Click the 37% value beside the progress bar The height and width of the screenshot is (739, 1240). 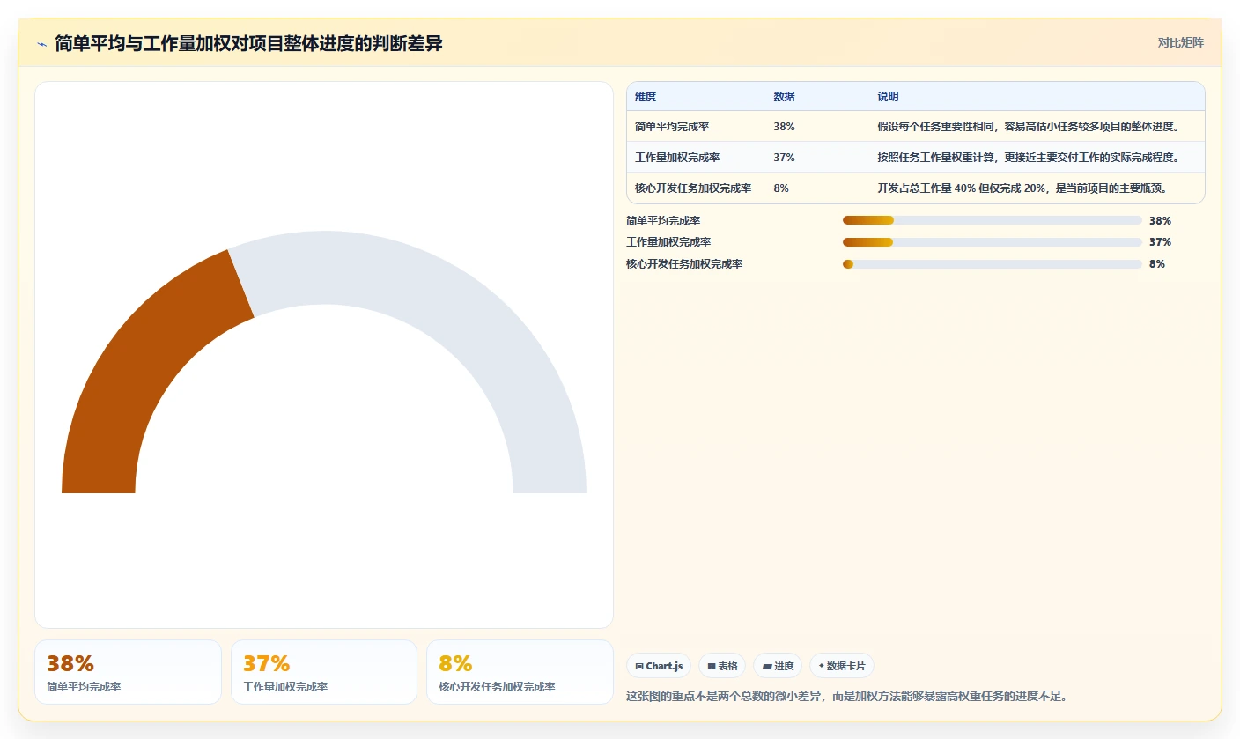coord(1160,242)
